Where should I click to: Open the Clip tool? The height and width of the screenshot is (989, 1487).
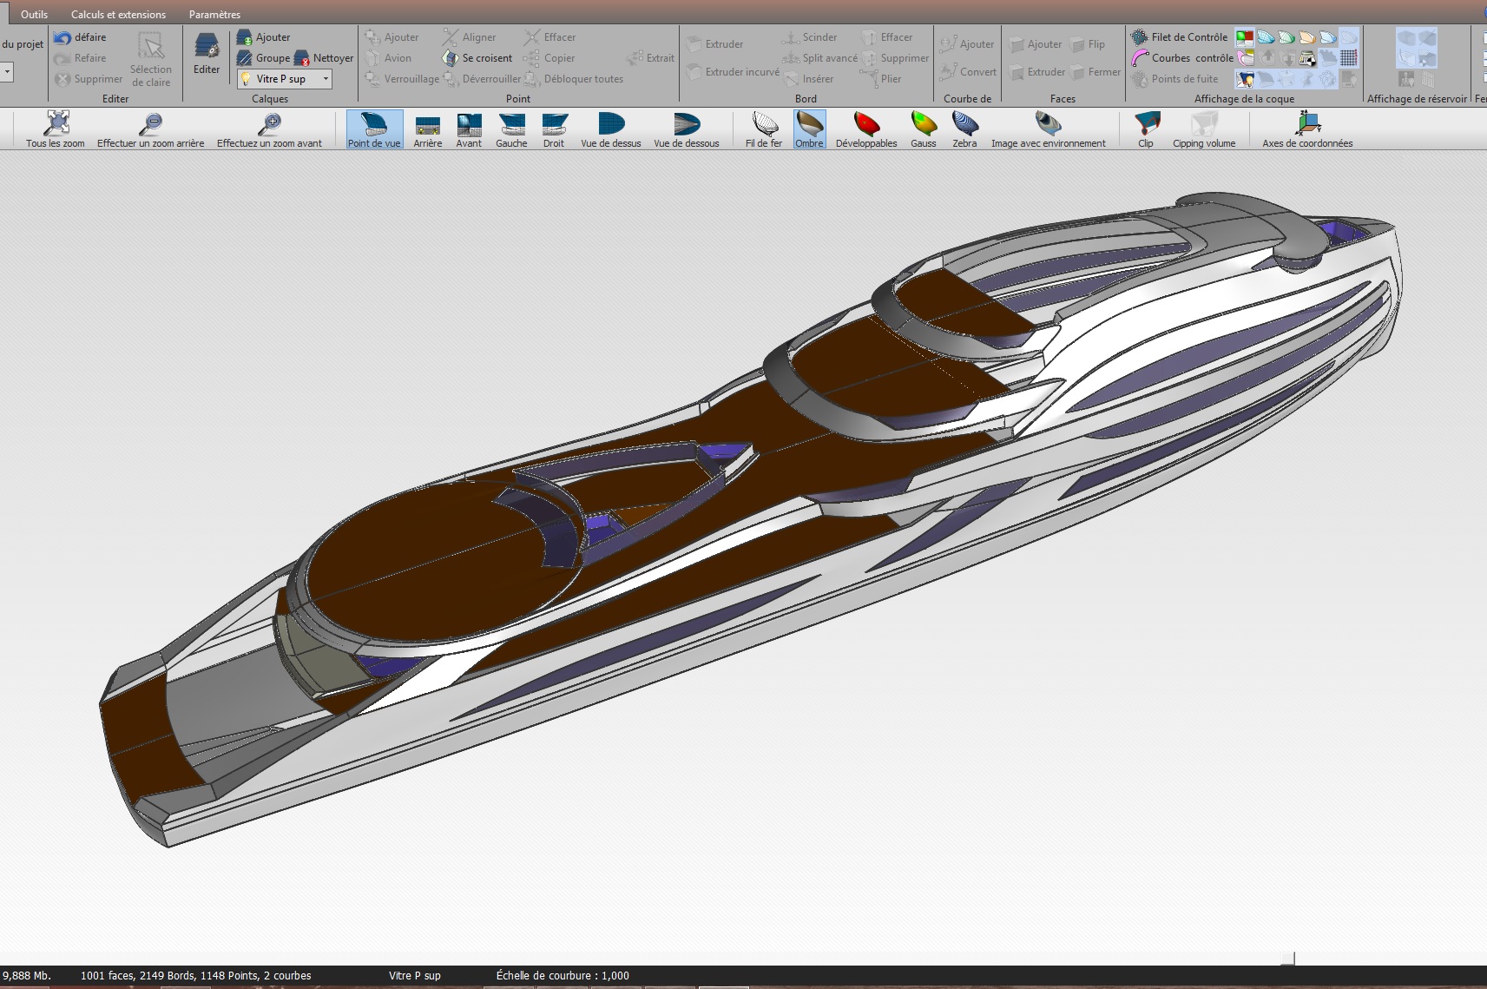tap(1146, 129)
